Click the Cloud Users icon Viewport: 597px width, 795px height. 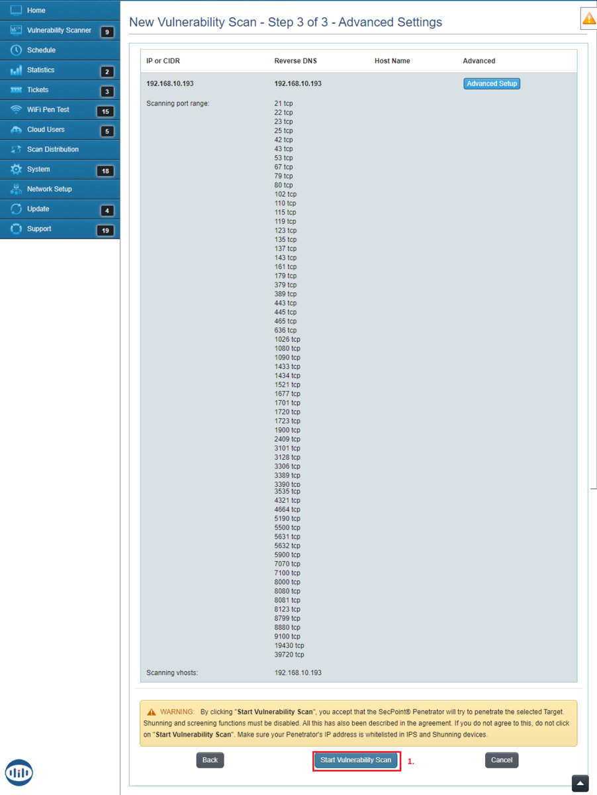[17, 130]
